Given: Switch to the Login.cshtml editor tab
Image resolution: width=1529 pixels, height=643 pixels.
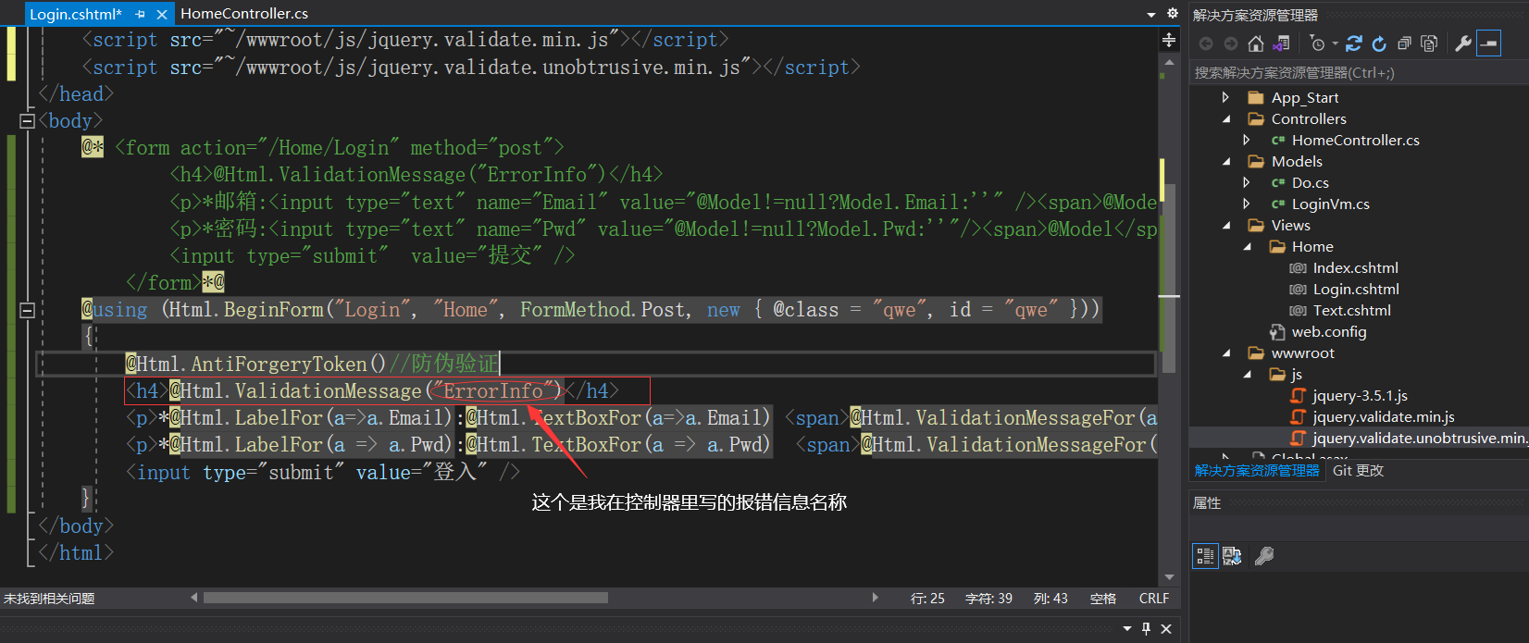Looking at the screenshot, I should click(x=75, y=14).
